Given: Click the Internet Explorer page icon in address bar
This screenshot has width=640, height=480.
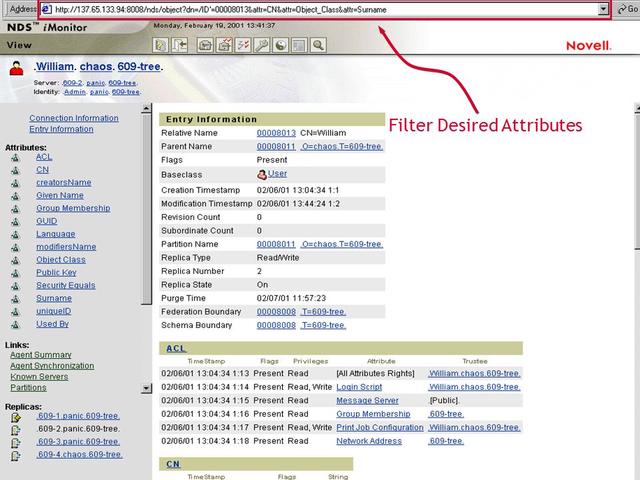Looking at the screenshot, I should [47, 9].
